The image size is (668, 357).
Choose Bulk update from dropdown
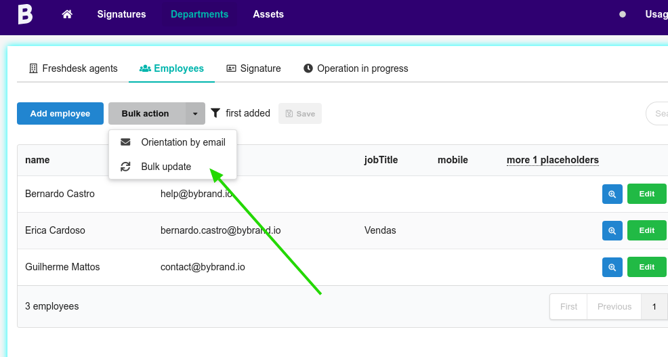coord(166,167)
